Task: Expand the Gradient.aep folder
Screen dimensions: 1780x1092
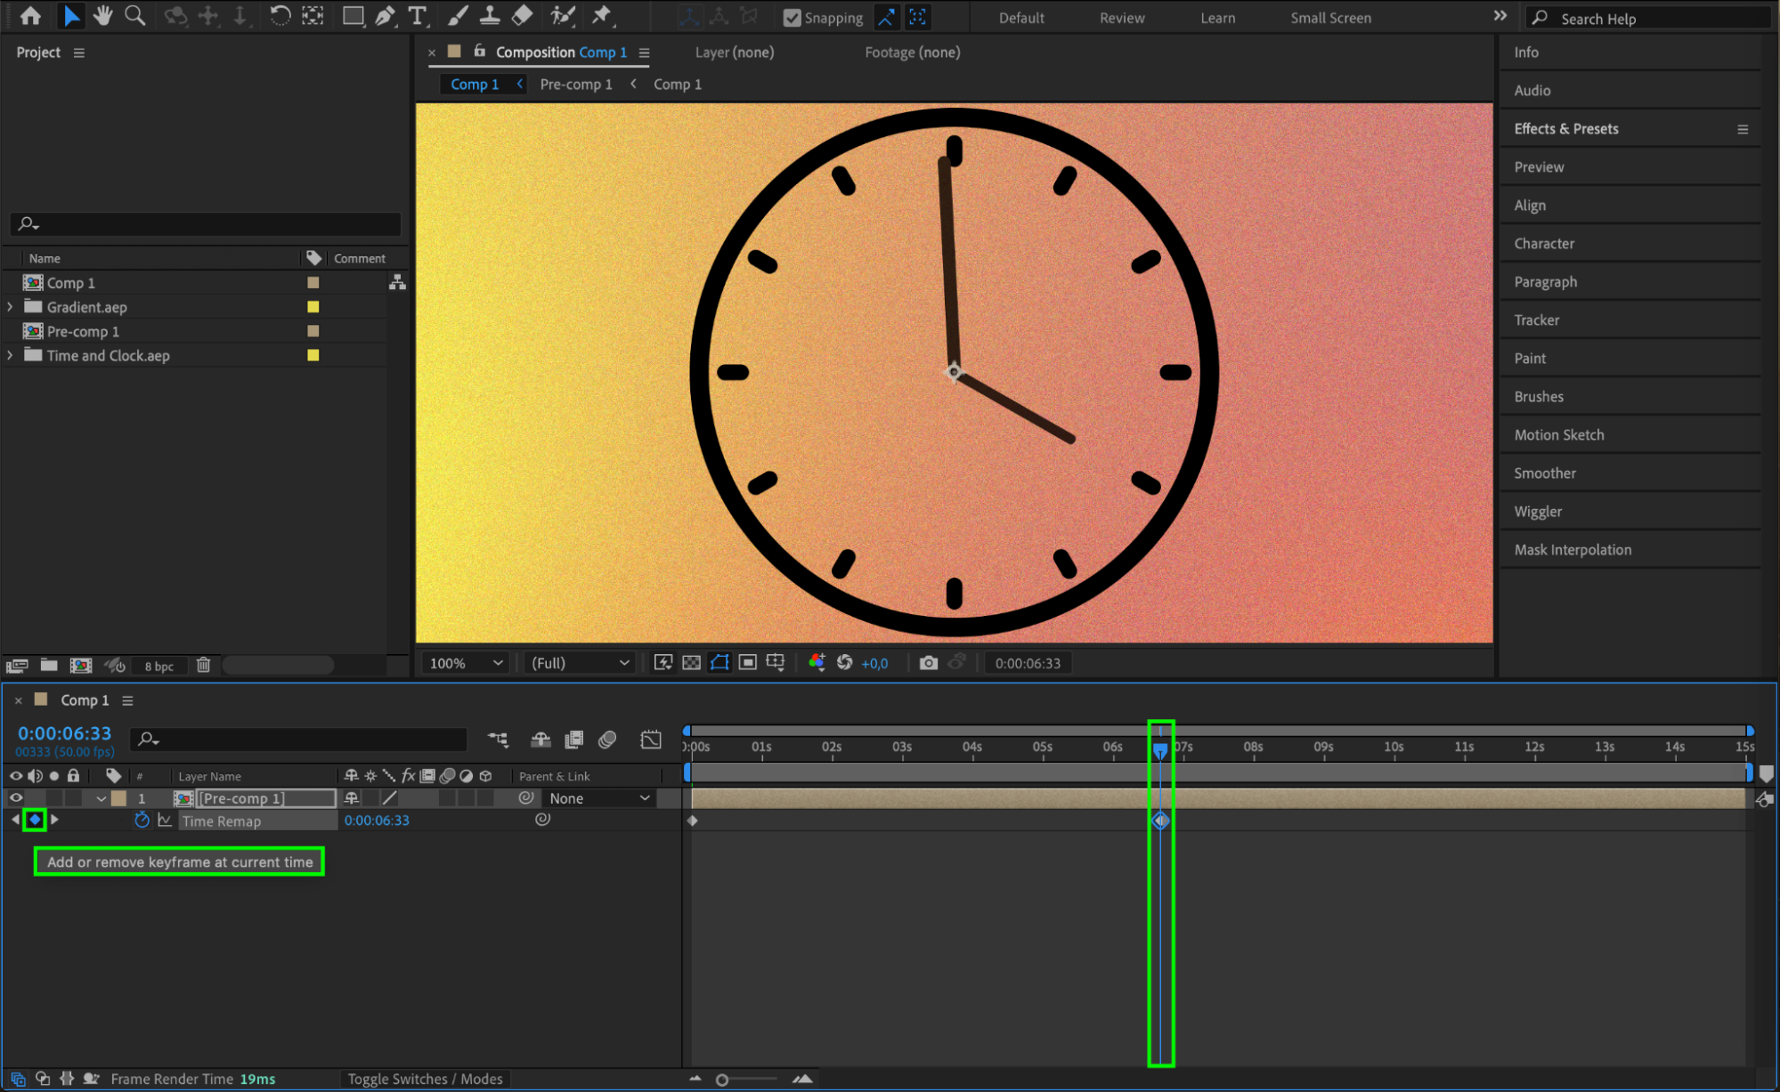Action: (x=10, y=307)
